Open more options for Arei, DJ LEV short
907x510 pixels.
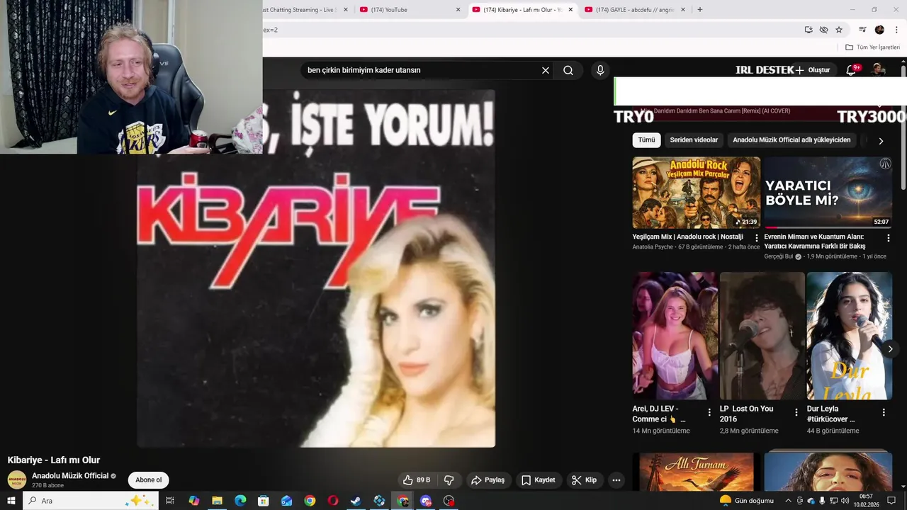[709, 412]
